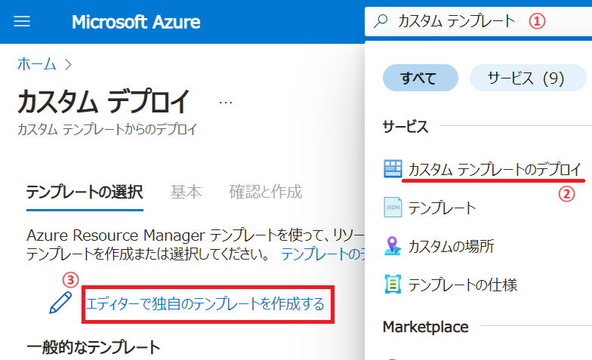Select the テンプレートの選択 tab

pos(85,192)
